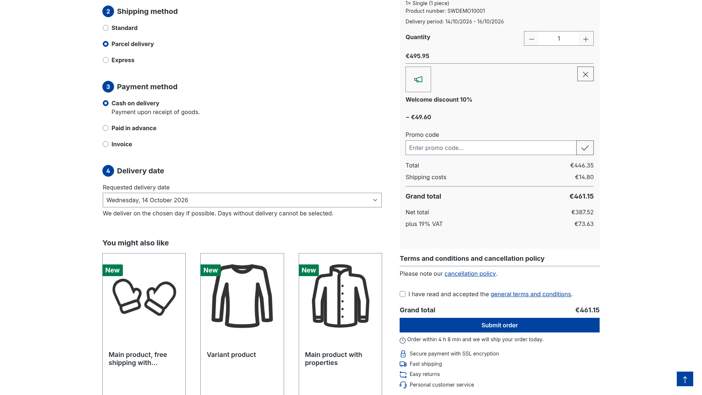Open the sweater Variant product image
The width and height of the screenshot is (702, 395).
(242, 296)
